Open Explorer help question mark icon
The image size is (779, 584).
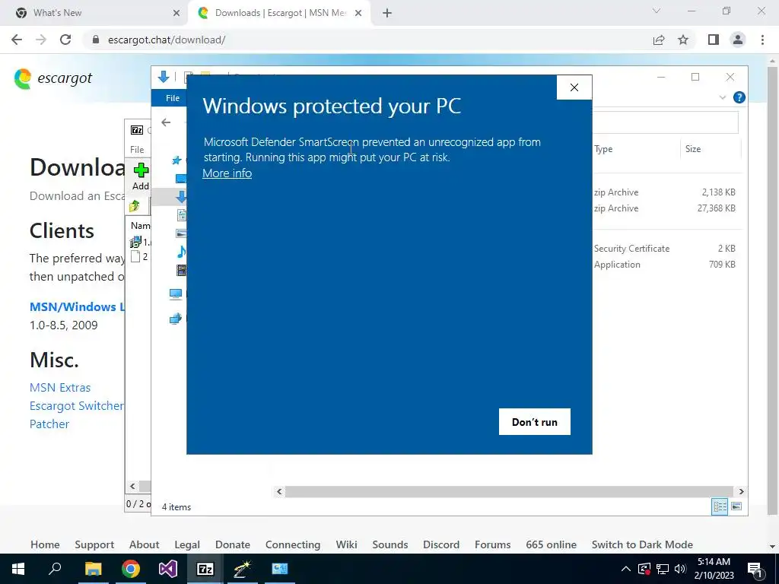click(x=739, y=97)
